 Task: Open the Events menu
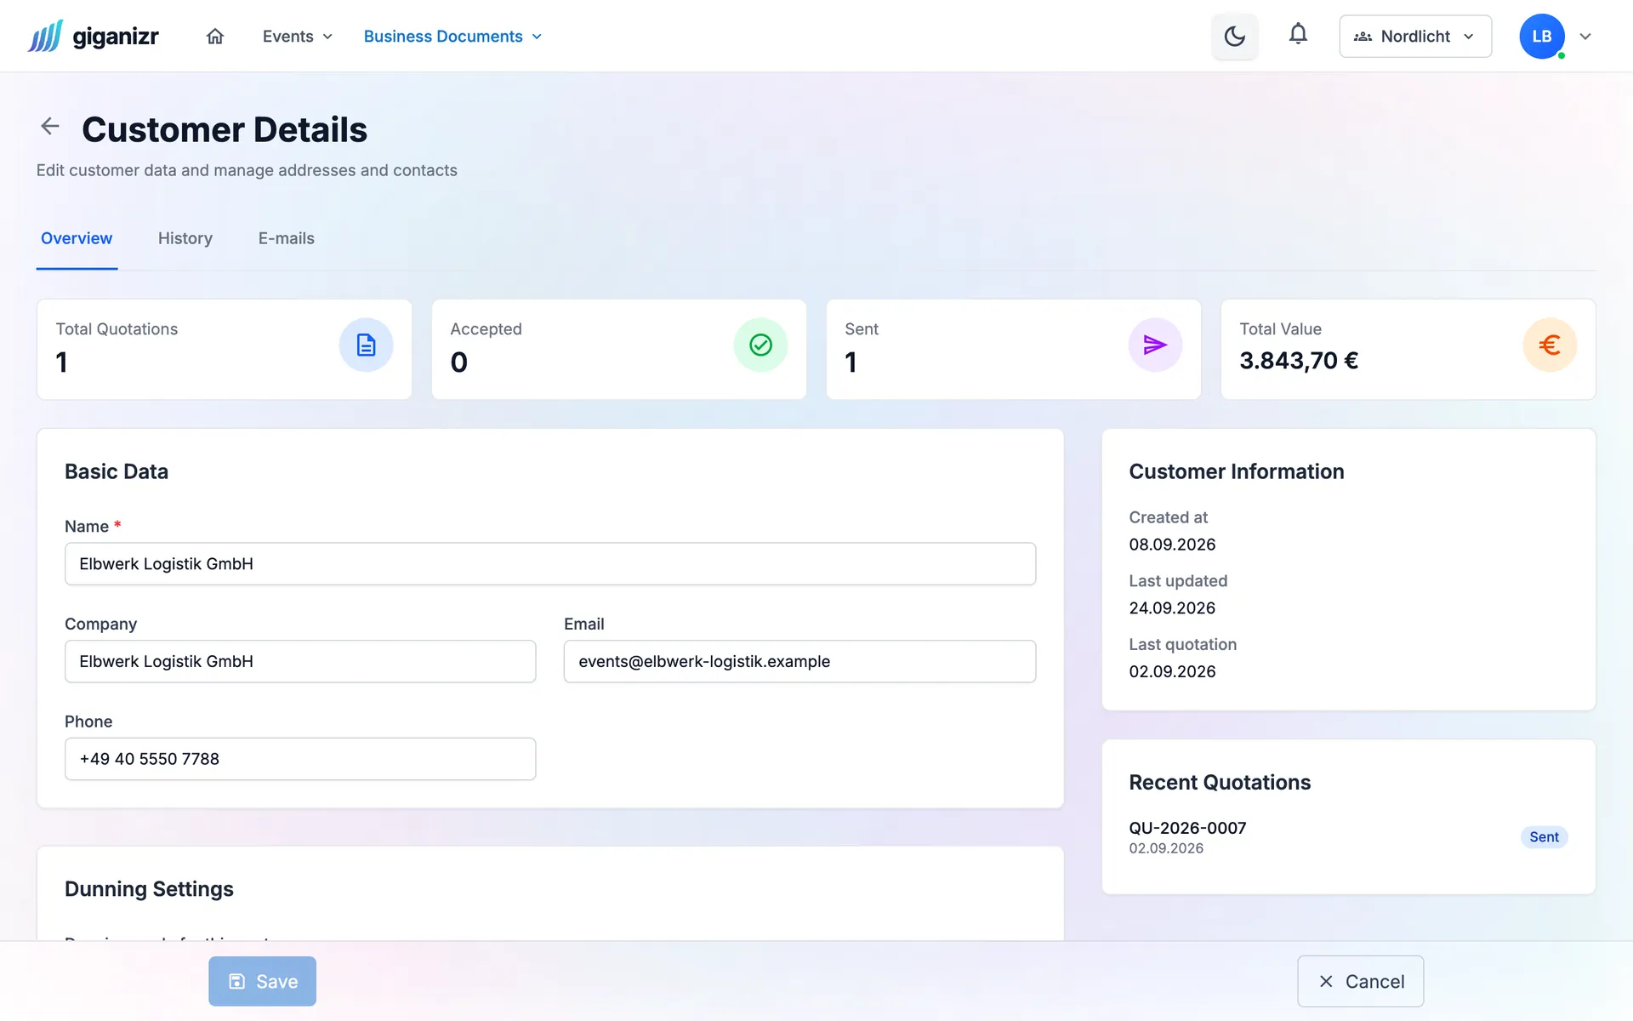click(x=298, y=37)
